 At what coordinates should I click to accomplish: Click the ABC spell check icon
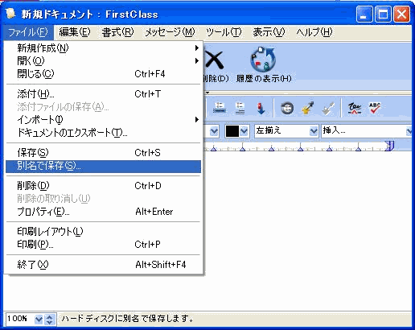point(375,109)
